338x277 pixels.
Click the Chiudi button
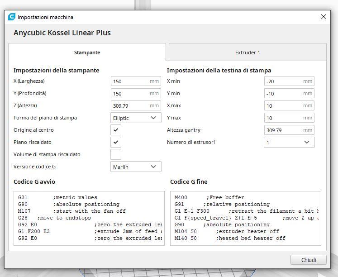click(x=309, y=260)
